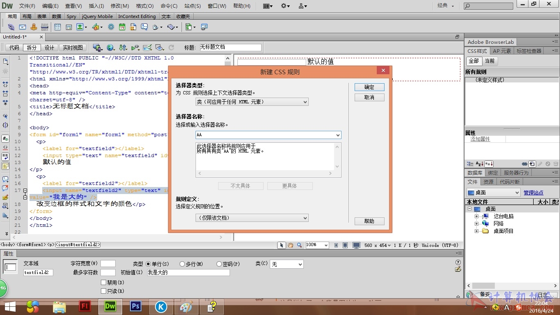Select the hand tool in status bar
Viewport: 560px width, 315px height.
coord(290,245)
